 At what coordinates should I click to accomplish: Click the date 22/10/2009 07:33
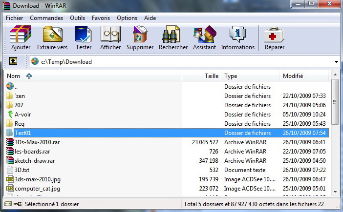pyautogui.click(x=304, y=96)
